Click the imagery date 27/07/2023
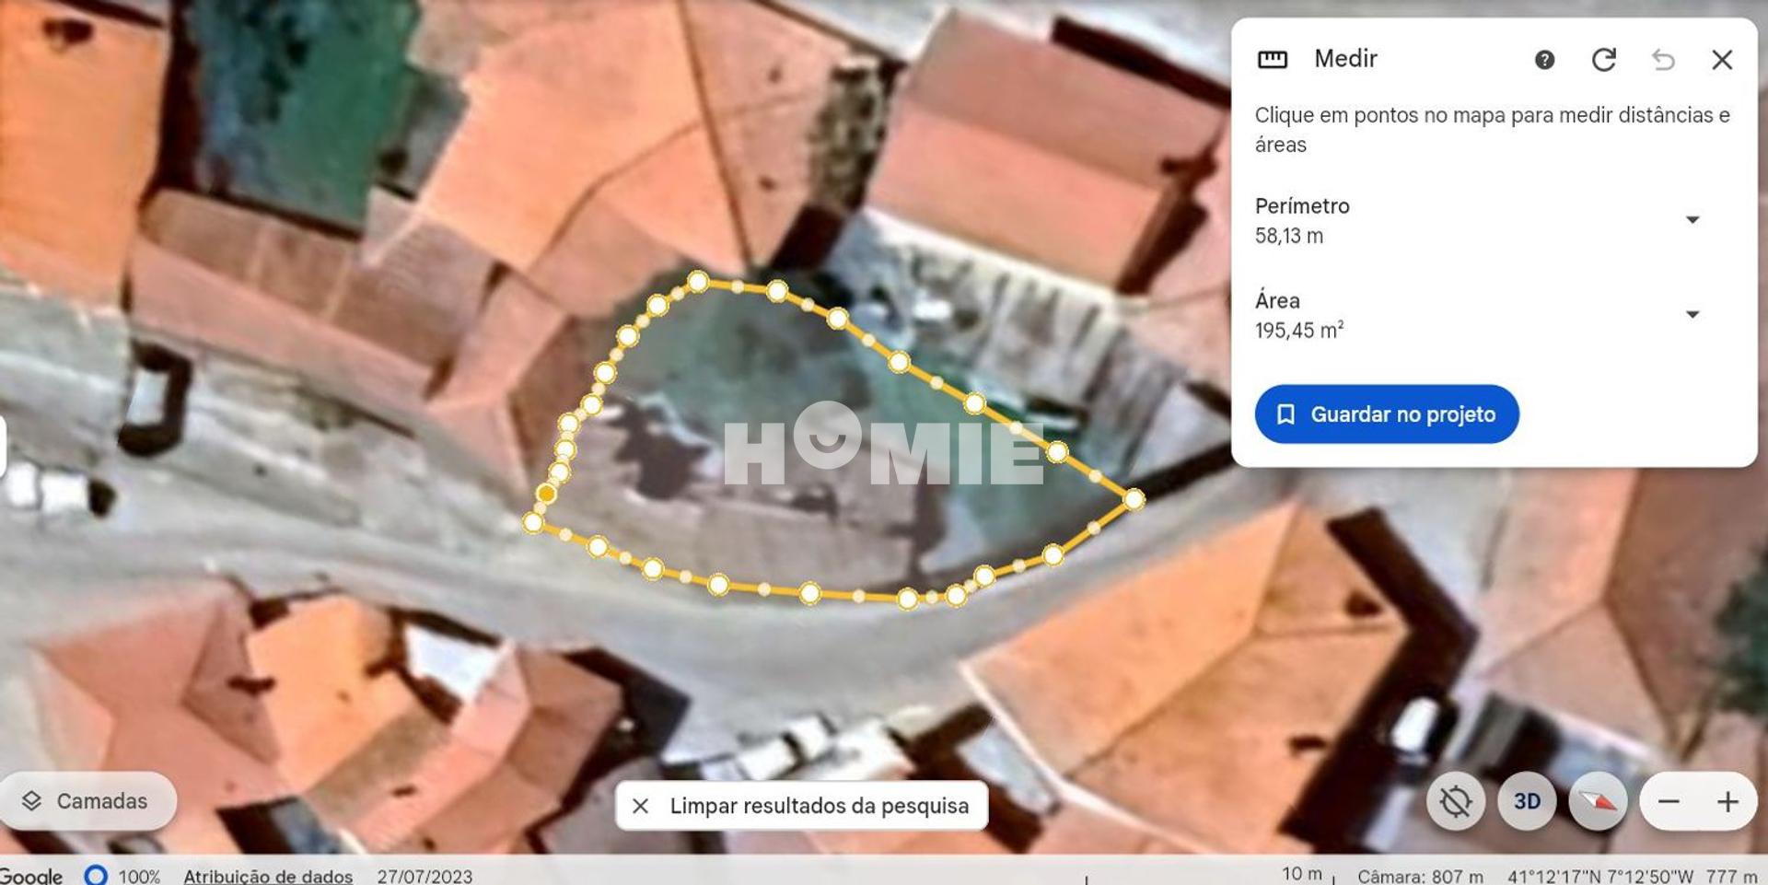 pyautogui.click(x=425, y=876)
